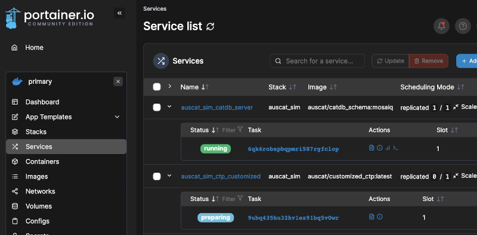Viewport: 477px width, 235px height.
Task: Tick the auscat_sim_catdb_server checkbox
Action: [157, 107]
